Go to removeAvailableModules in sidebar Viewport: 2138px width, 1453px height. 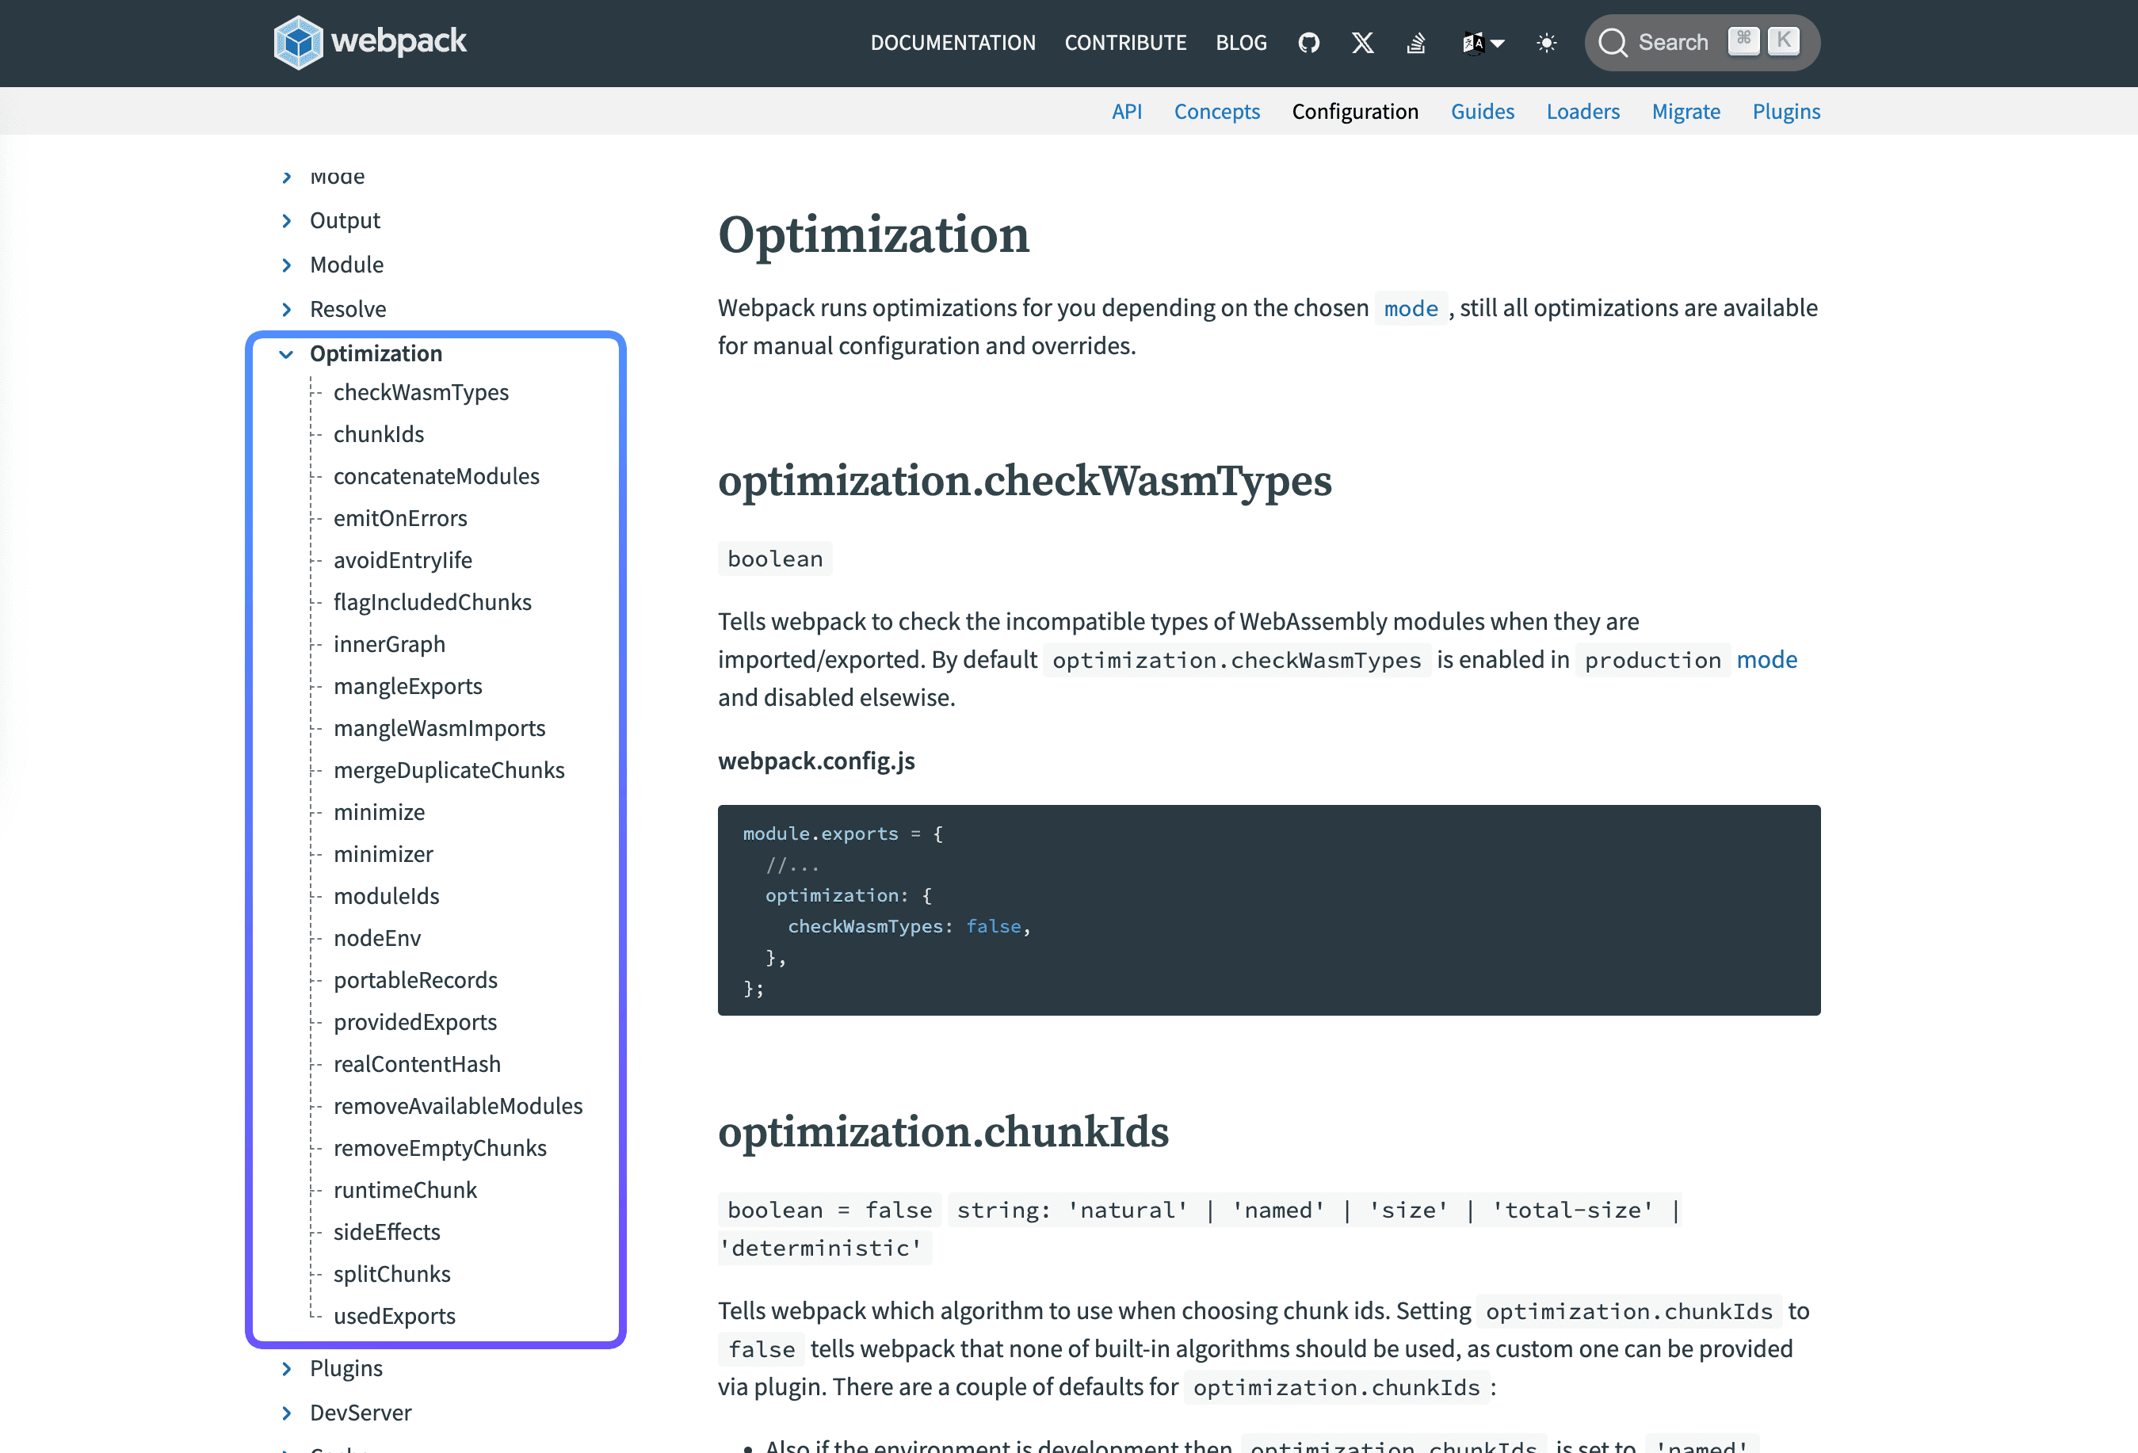[x=458, y=1106]
